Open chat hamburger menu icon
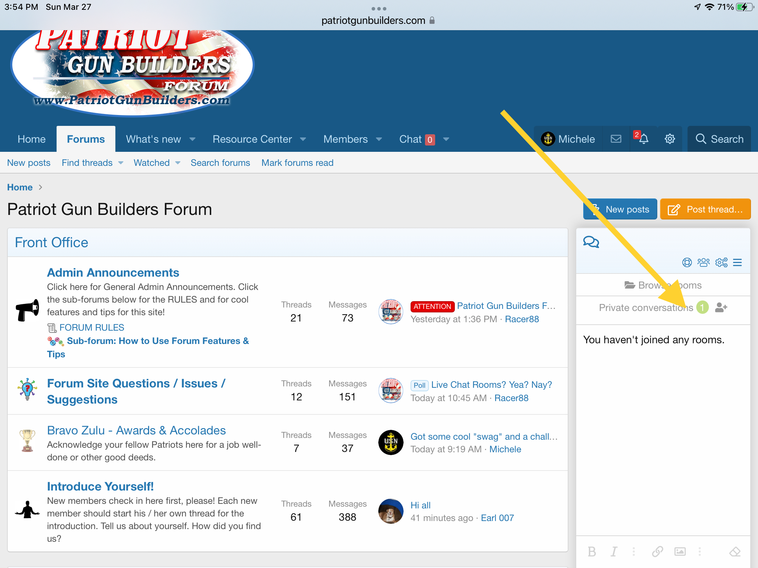Image resolution: width=758 pixels, height=568 pixels. click(x=737, y=262)
